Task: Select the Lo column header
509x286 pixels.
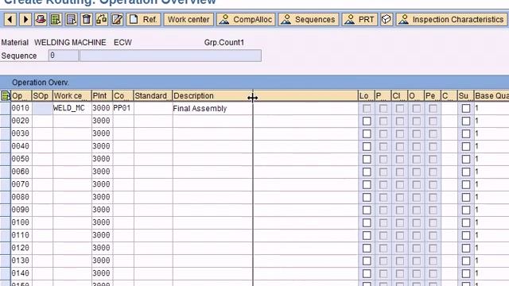Action: (367, 95)
